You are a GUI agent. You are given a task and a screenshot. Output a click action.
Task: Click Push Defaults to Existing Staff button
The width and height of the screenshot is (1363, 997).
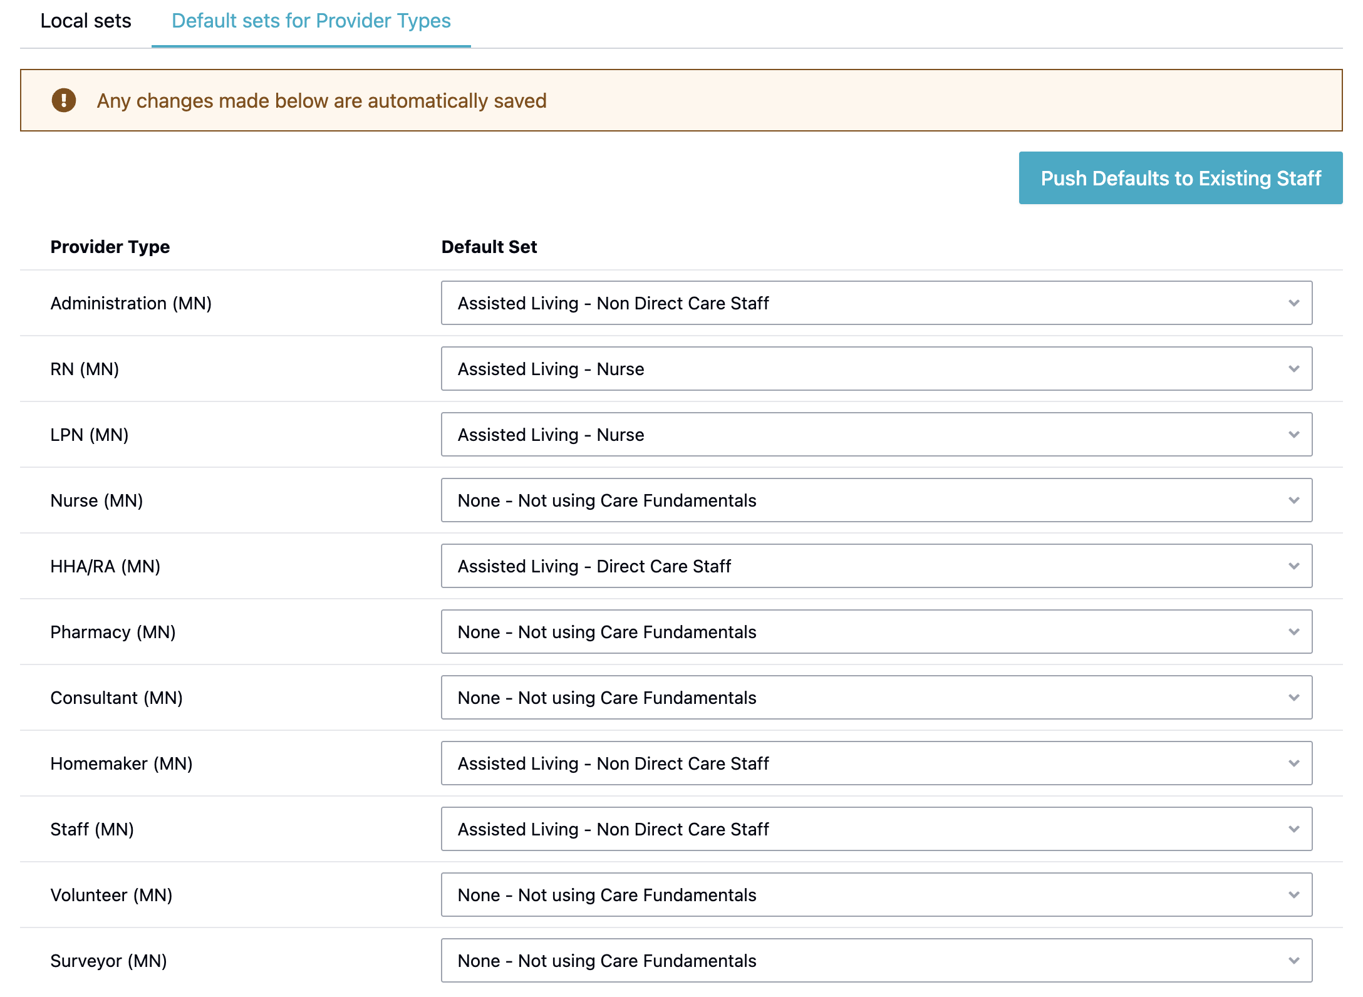point(1180,178)
